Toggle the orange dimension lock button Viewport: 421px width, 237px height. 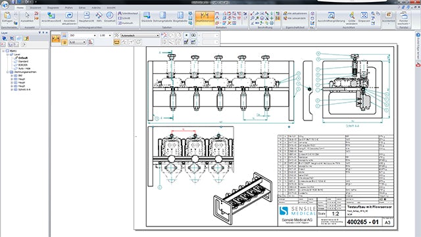tap(64, 42)
